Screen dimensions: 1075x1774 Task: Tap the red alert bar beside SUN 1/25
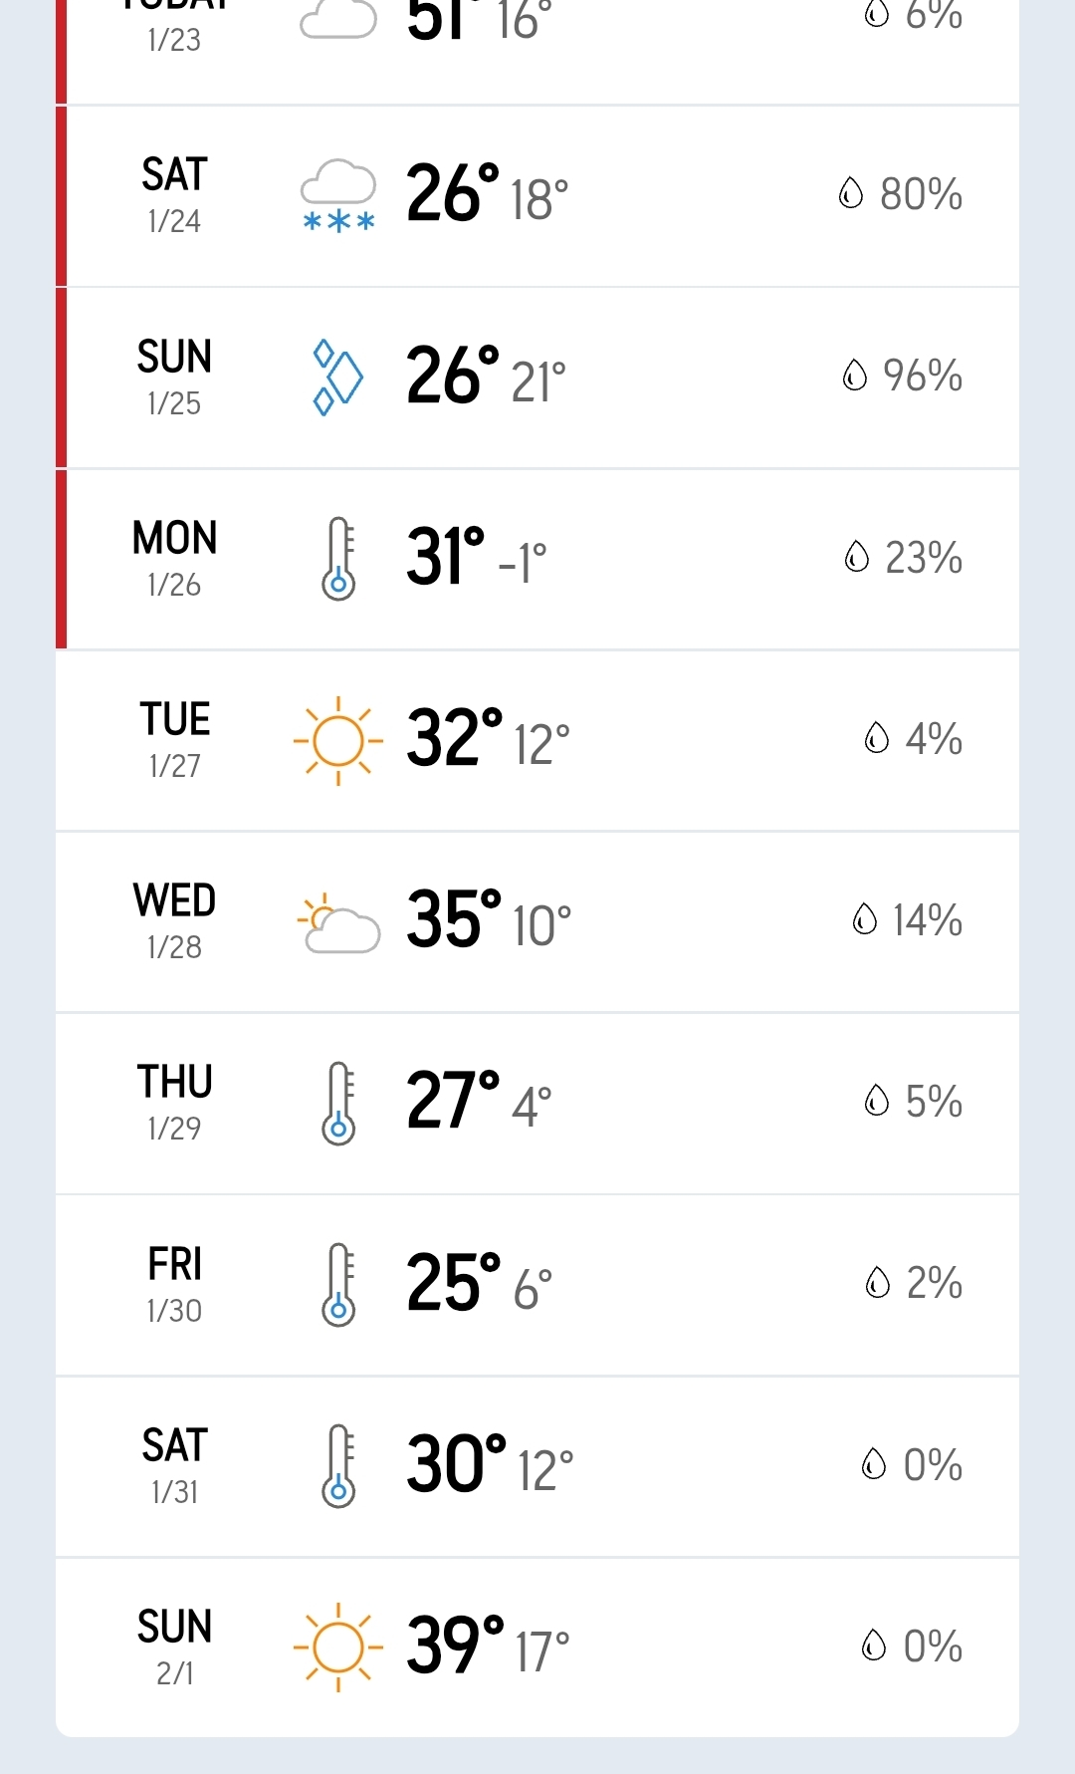[x=61, y=378]
